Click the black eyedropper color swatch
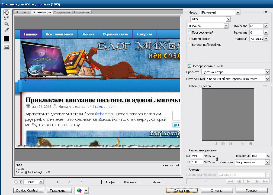Viewport: 273px width, 195px height. click(x=7, y=39)
